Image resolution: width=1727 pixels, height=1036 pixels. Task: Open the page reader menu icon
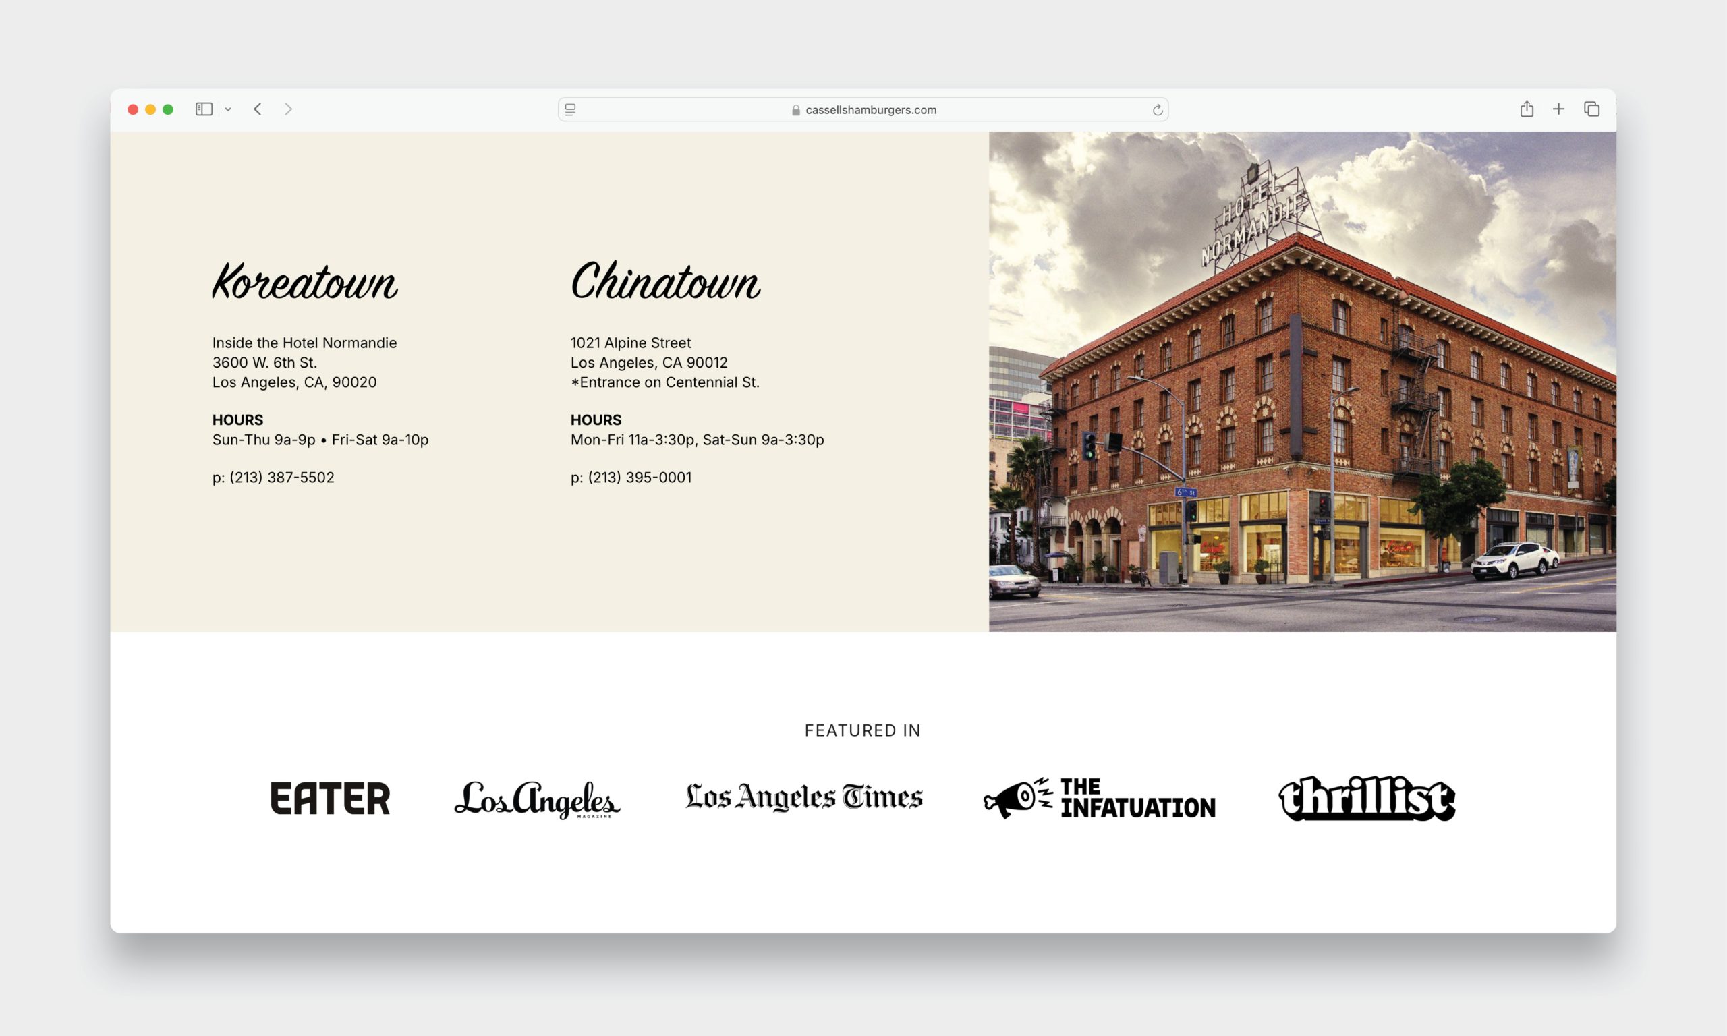570,110
